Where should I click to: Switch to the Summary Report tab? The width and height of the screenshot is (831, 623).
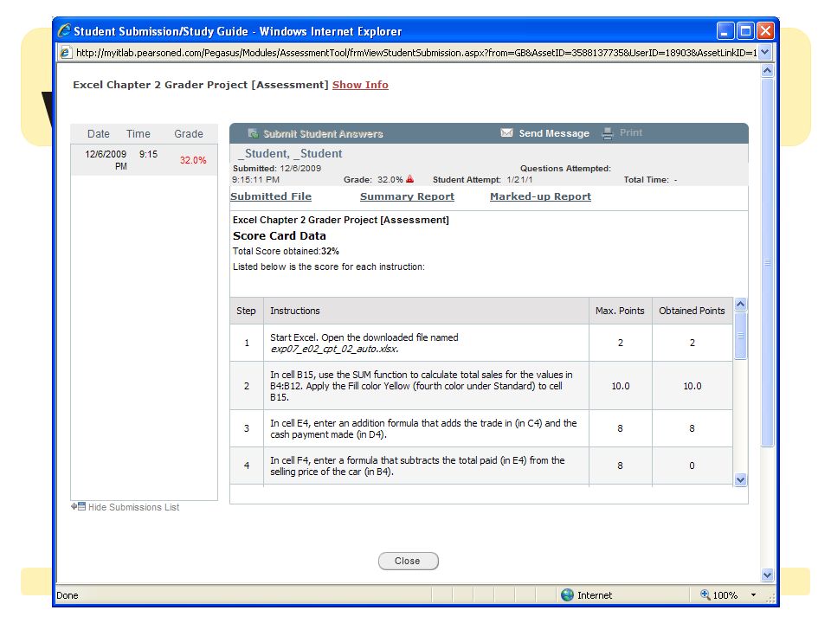pyautogui.click(x=407, y=196)
